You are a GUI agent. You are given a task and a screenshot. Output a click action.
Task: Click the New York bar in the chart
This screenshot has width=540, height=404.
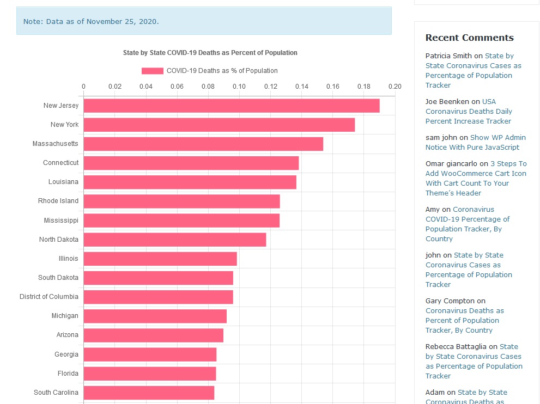(x=220, y=125)
